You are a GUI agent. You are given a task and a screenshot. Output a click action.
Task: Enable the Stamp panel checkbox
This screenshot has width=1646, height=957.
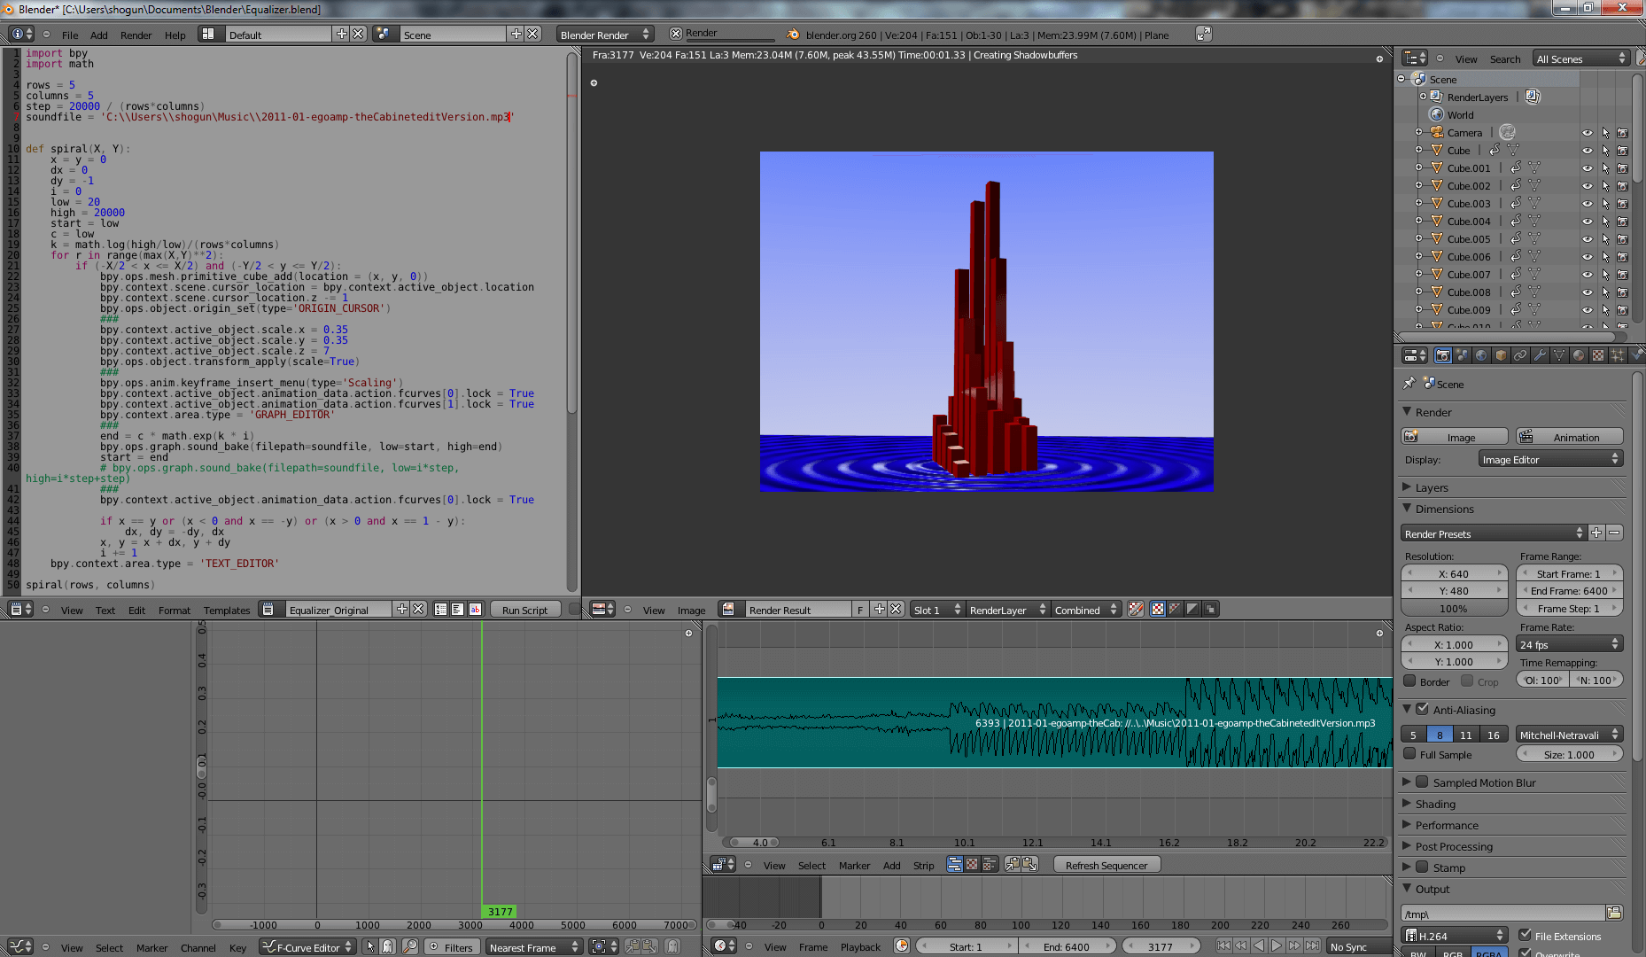[x=1423, y=867]
